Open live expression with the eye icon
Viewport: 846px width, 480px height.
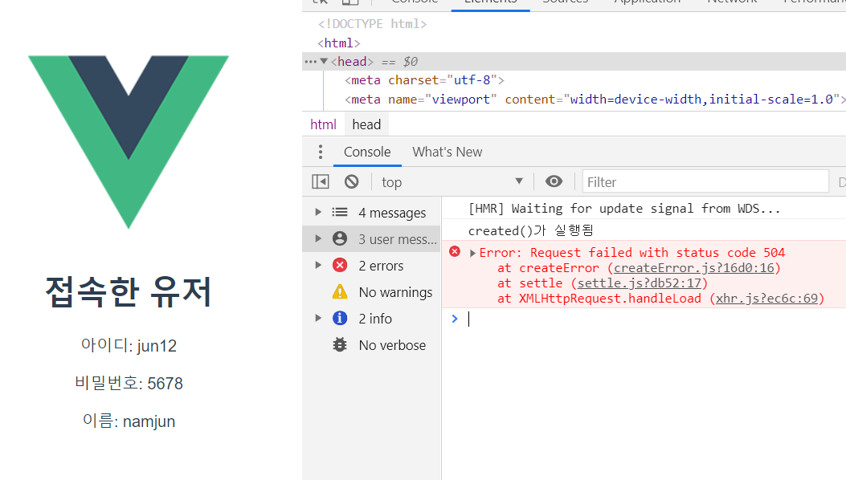tap(554, 181)
